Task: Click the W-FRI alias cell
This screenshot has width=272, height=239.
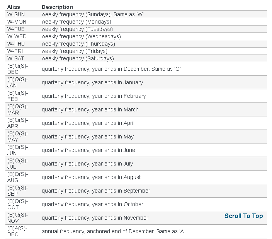Action: pos(15,51)
